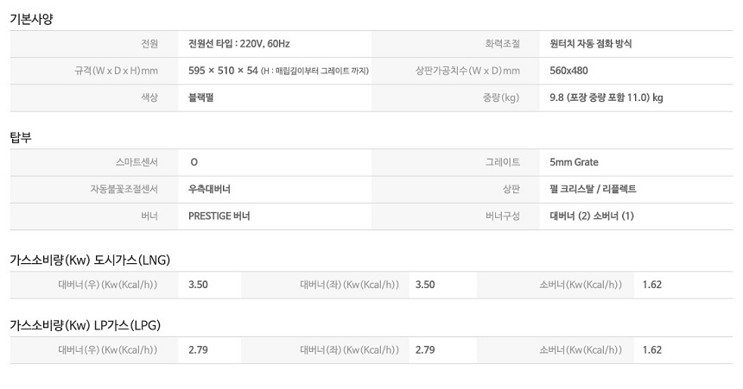743x389 pixels.
Task: Click the 블랙펄 color value
Action: click(201, 97)
